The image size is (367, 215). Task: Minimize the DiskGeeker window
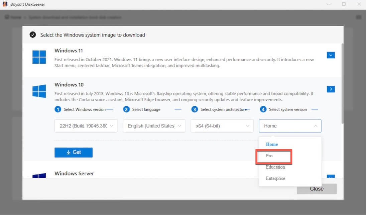pos(329,4)
